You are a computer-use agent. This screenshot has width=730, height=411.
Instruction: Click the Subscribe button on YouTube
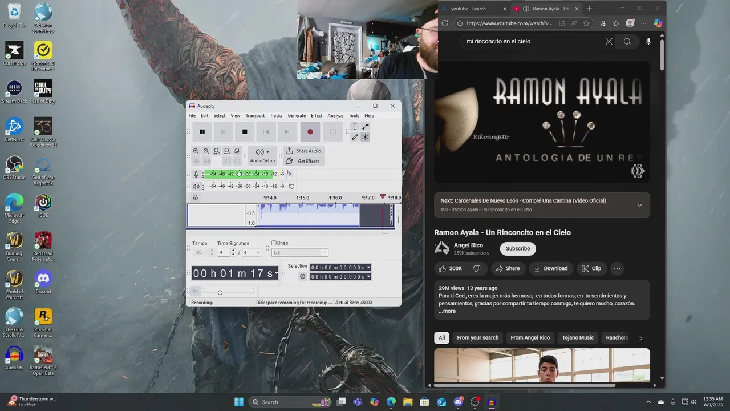(518, 248)
